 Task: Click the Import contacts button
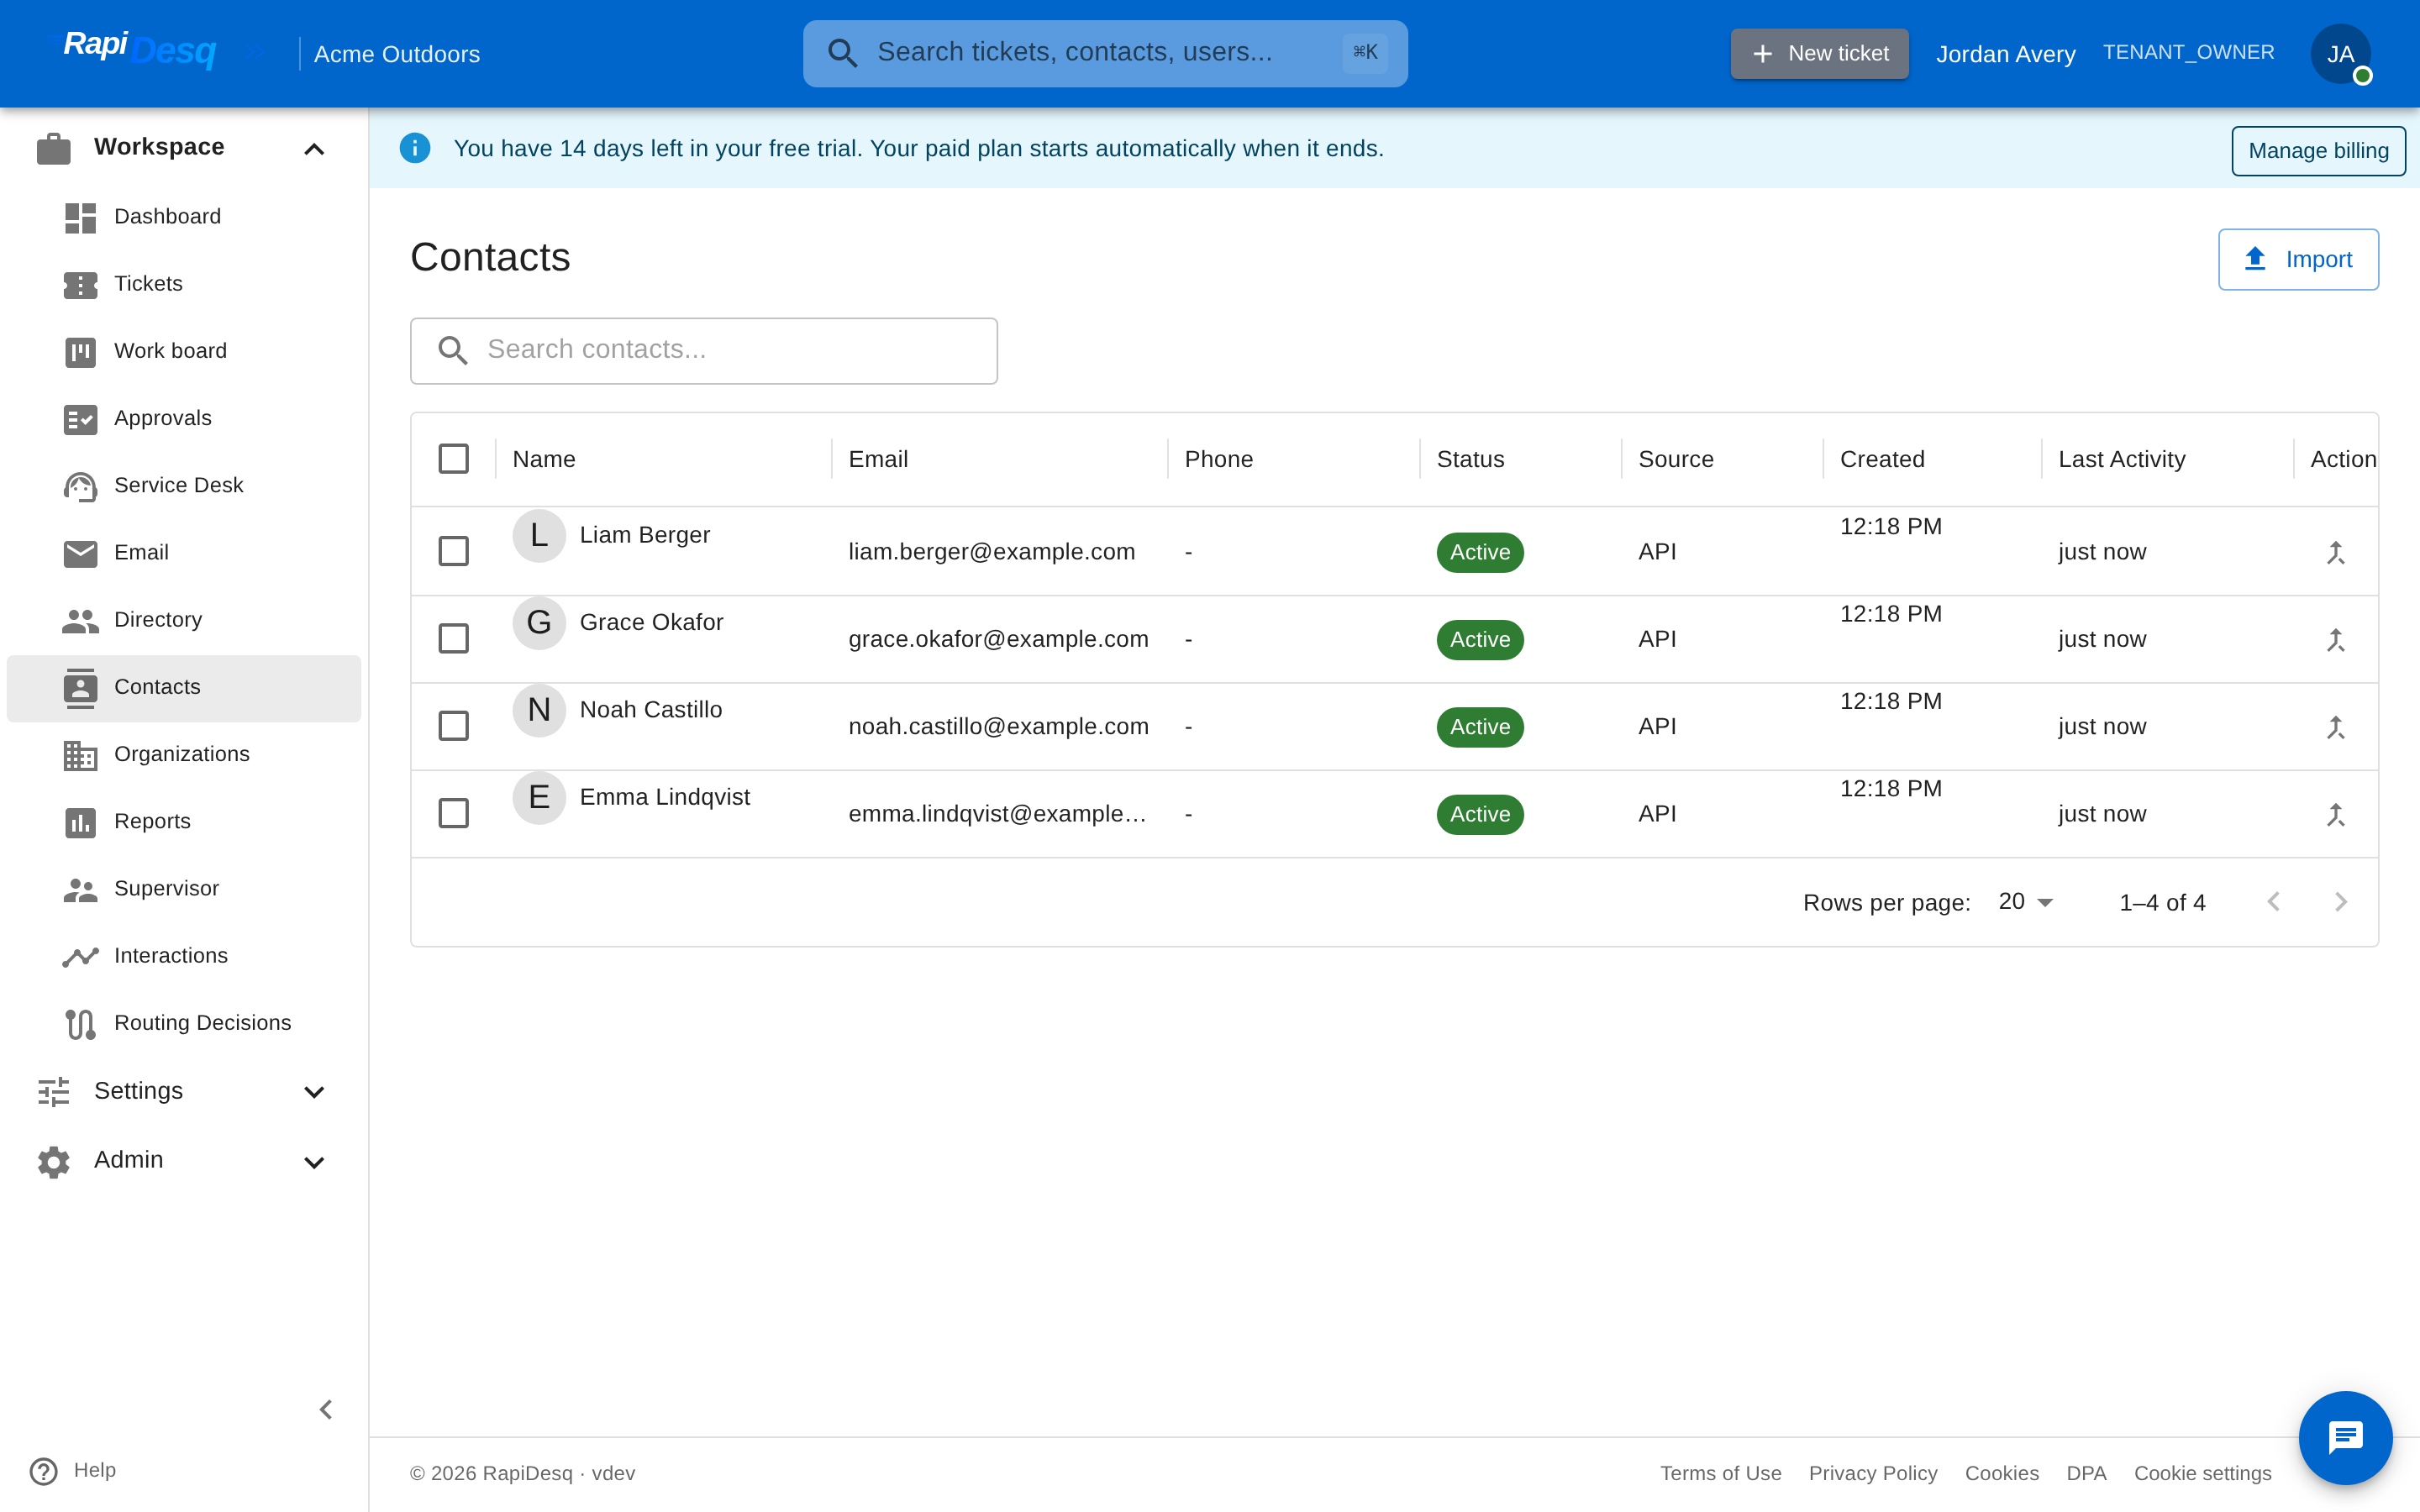point(2298,260)
